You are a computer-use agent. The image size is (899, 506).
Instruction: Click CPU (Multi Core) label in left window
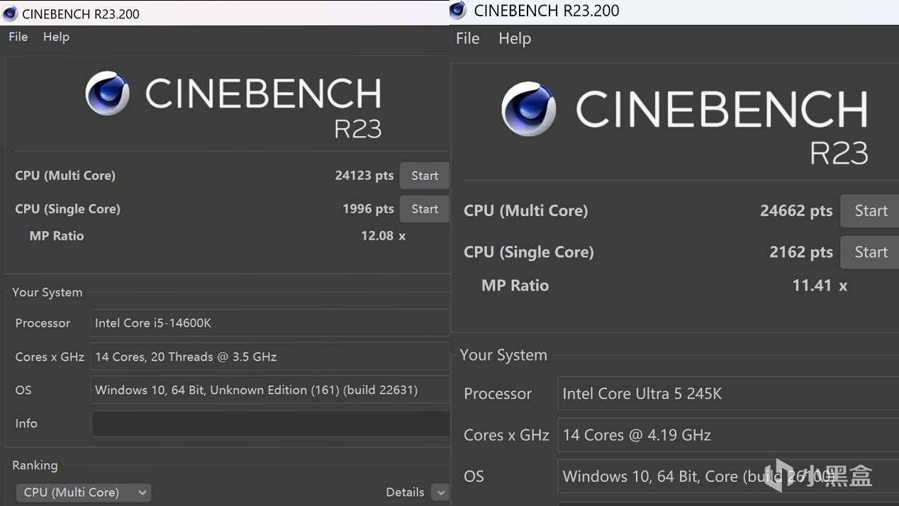(x=65, y=176)
